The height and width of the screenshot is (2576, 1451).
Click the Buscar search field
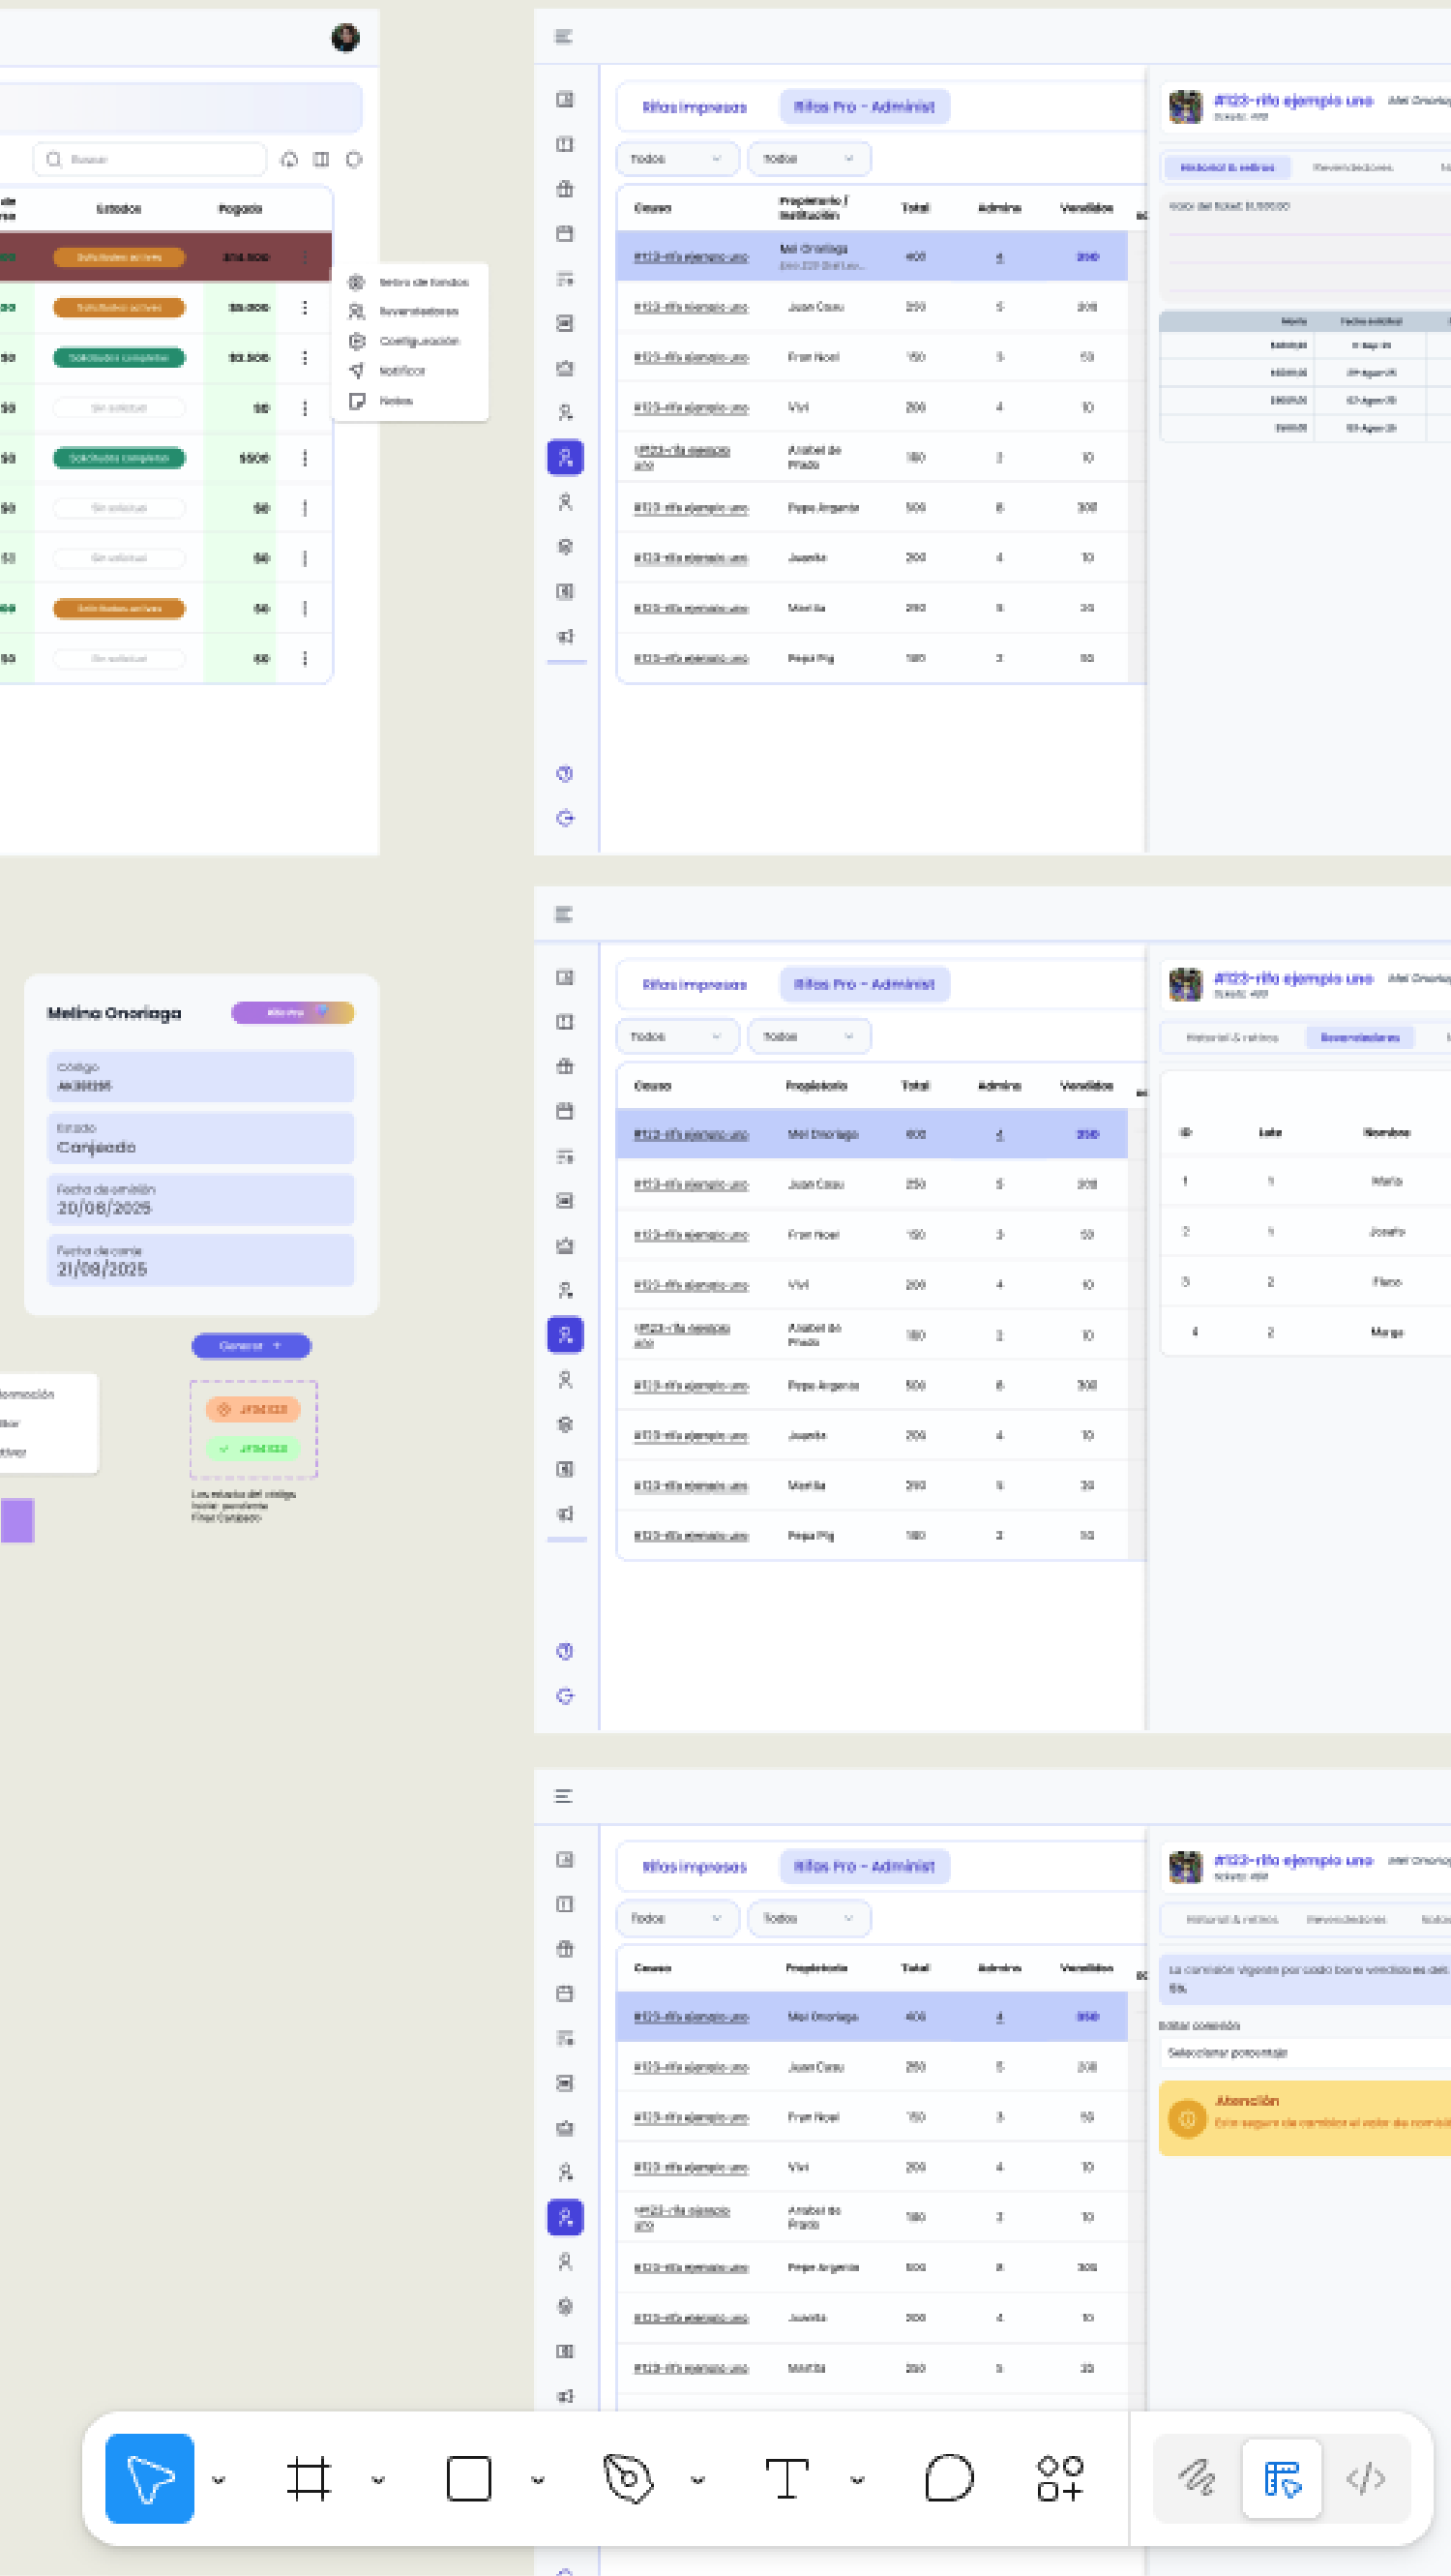[150, 159]
